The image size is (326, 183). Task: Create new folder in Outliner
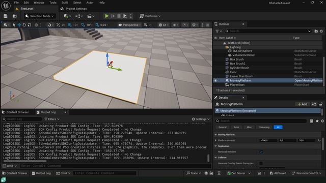point(316,31)
